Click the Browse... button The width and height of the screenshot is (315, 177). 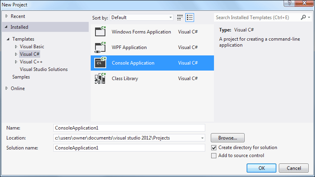[x=227, y=138]
